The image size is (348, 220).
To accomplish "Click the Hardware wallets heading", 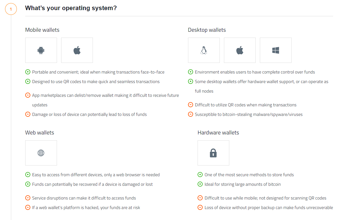I will pyautogui.click(x=218, y=133).
